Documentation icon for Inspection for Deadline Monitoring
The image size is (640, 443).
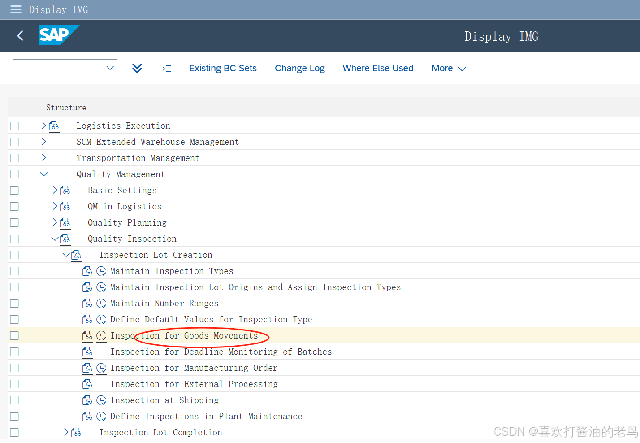[x=87, y=352]
